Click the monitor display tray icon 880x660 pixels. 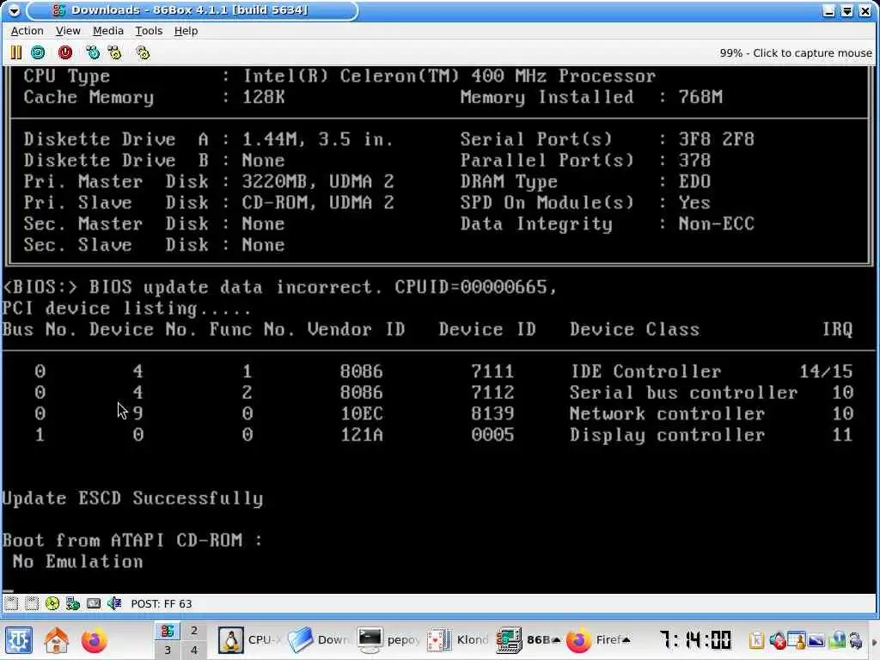coord(816,640)
